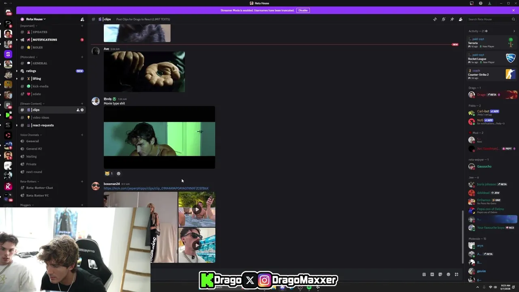The height and width of the screenshot is (292, 519).
Task: Open the lifting channel
Action: tap(51, 79)
